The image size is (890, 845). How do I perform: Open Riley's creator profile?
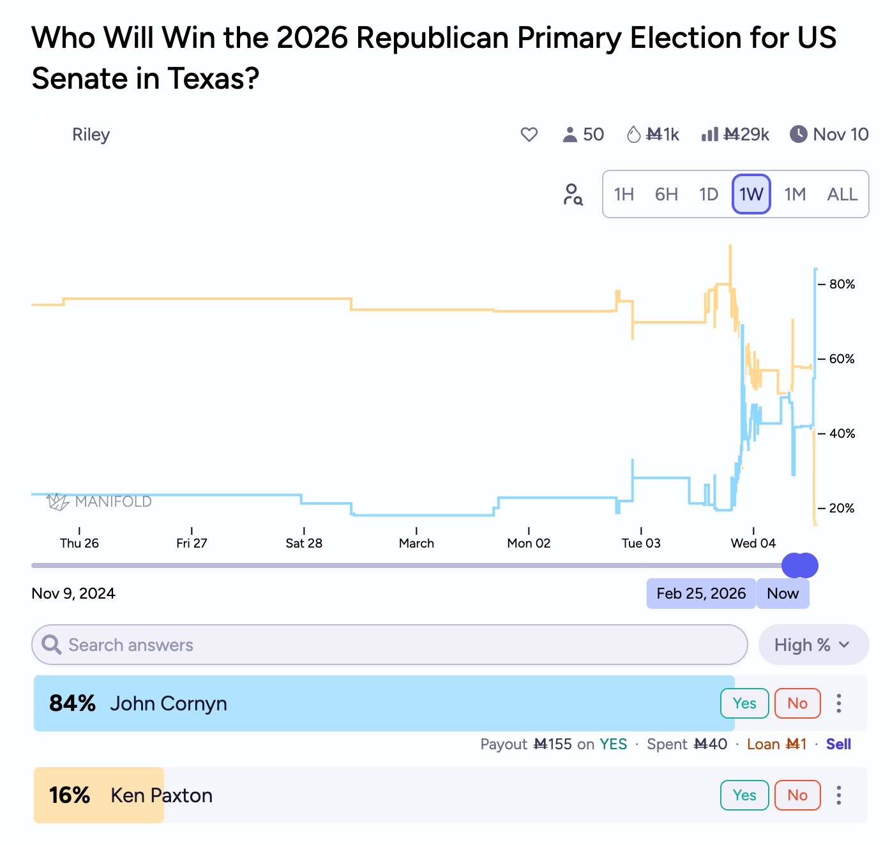pyautogui.click(x=91, y=135)
